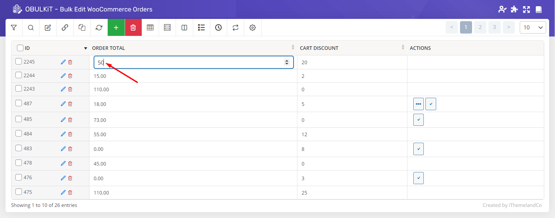
Task: Go to page 2 of results
Action: [480, 27]
